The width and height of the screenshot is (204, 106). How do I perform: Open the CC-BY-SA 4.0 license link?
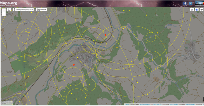(x=173, y=104)
